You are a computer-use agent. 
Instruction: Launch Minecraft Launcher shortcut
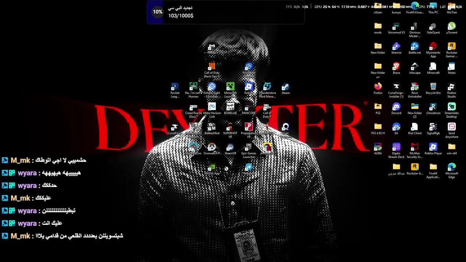point(230,91)
